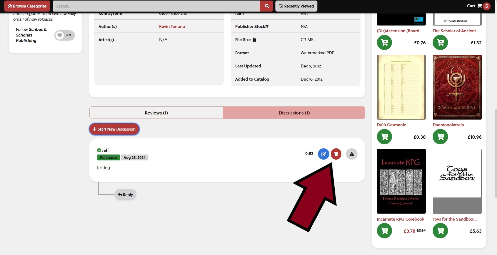Reply to Jeff's discussion post
The height and width of the screenshot is (255, 497).
click(125, 195)
